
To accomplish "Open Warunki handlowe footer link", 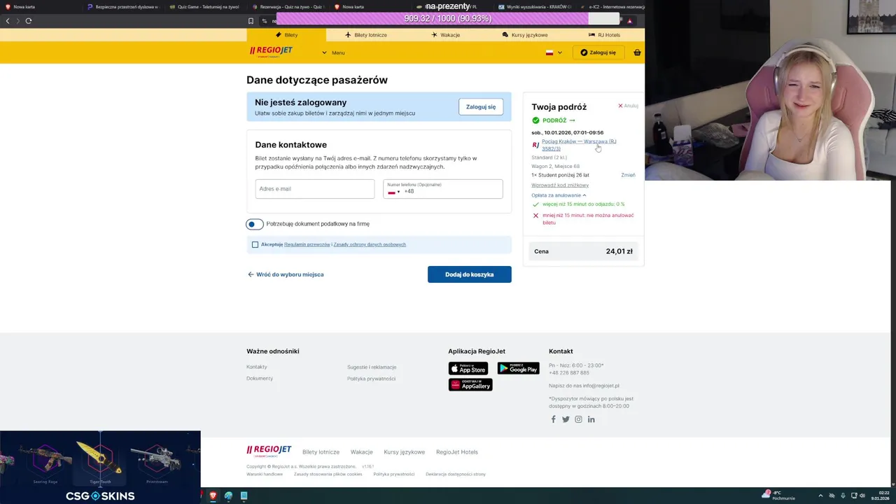I will coord(265,474).
